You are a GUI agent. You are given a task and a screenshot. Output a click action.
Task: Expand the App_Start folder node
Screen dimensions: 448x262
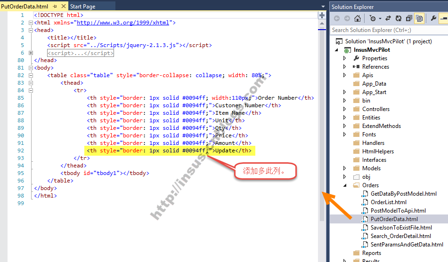pyautogui.click(x=344, y=92)
